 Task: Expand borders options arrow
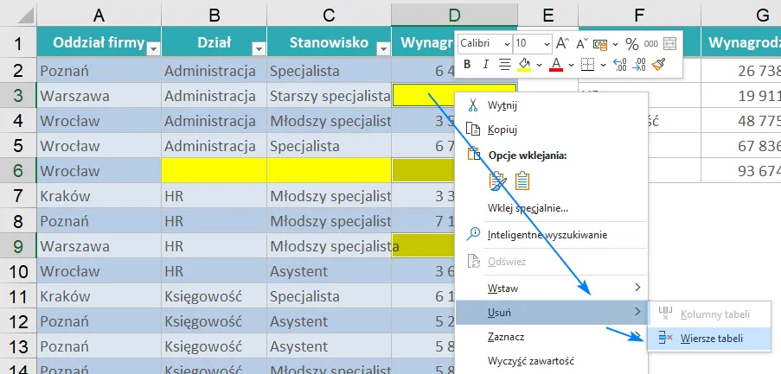click(603, 65)
